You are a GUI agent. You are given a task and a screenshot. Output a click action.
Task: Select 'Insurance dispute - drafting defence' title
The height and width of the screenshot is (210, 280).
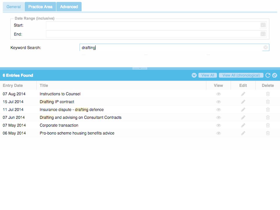pos(72,110)
